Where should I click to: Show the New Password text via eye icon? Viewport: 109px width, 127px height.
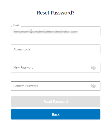coord(93,68)
